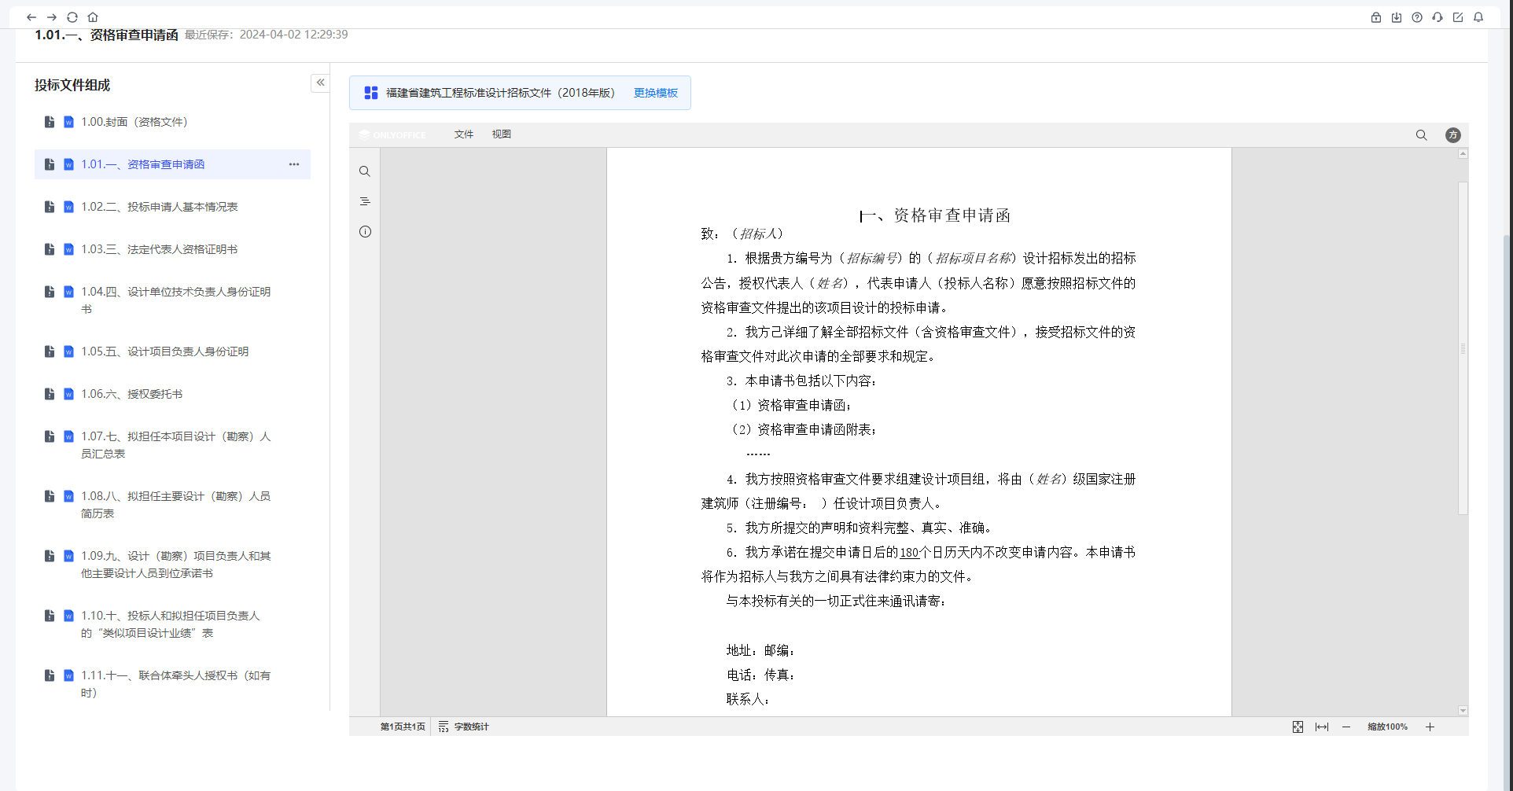Screen dimensions: 1513x791
Task: Open 1.03.三、法定代表人资格证明书
Action: click(172, 249)
